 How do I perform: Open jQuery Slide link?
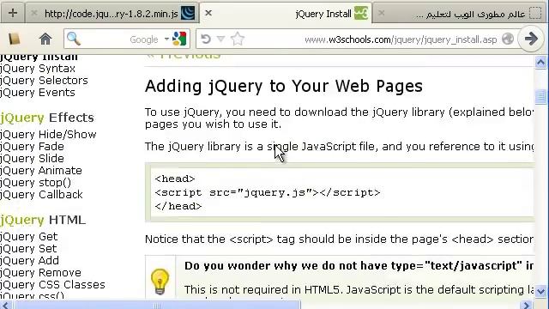[32, 158]
